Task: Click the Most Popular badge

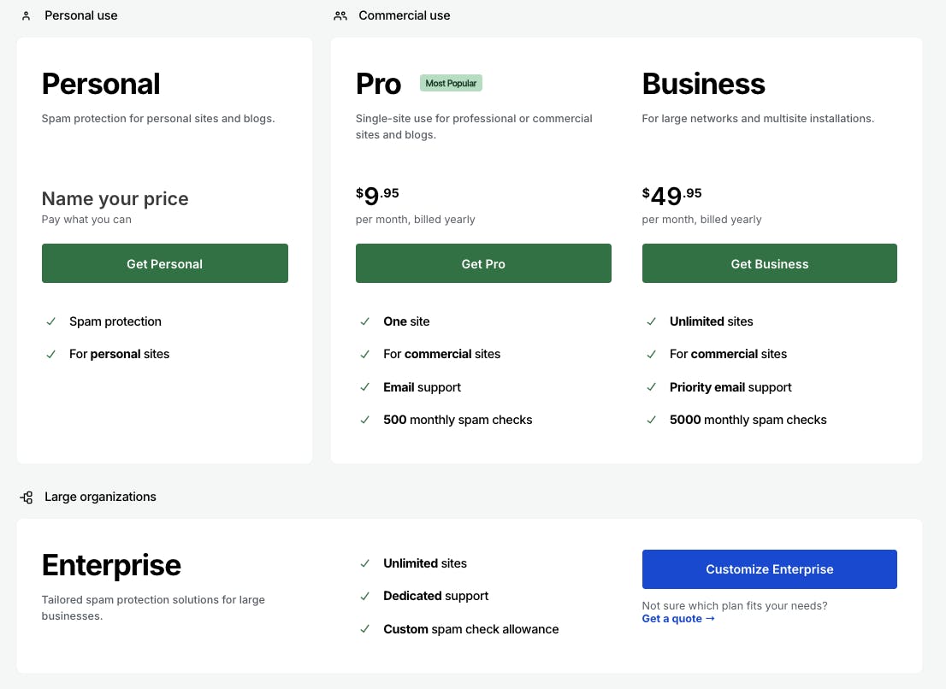Action: point(452,83)
